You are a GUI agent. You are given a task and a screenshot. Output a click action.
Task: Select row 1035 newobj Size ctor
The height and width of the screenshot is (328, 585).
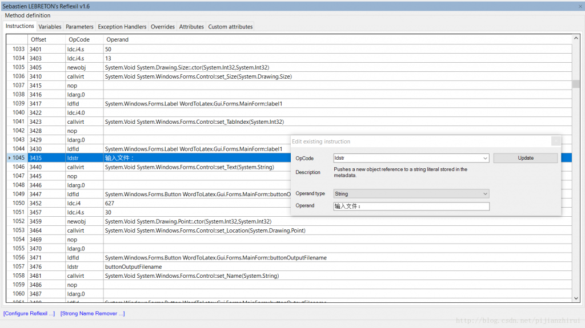(289, 67)
